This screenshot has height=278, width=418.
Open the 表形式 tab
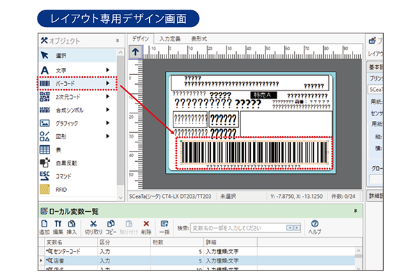coord(199,39)
